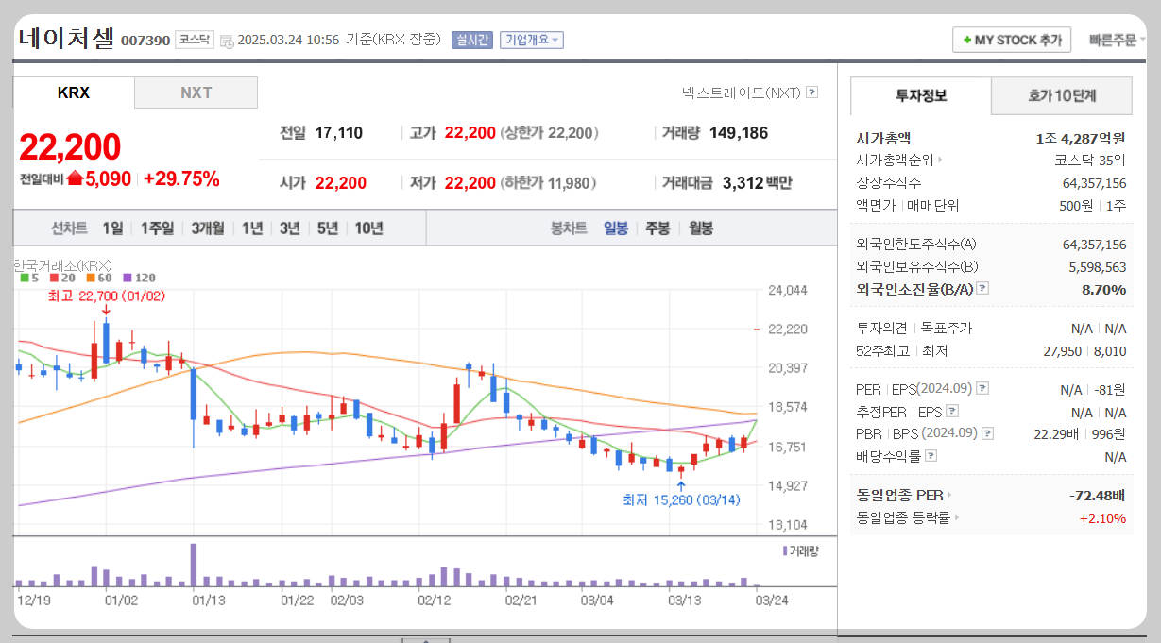Viewport: 1161px width, 643px height.
Task: Click the green plus icon in MY STOCK 추가
Action: click(966, 40)
